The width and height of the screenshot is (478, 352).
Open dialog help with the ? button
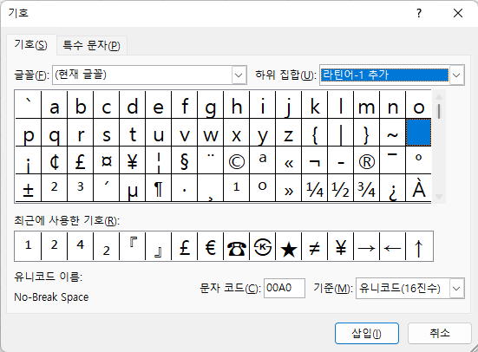click(x=419, y=13)
